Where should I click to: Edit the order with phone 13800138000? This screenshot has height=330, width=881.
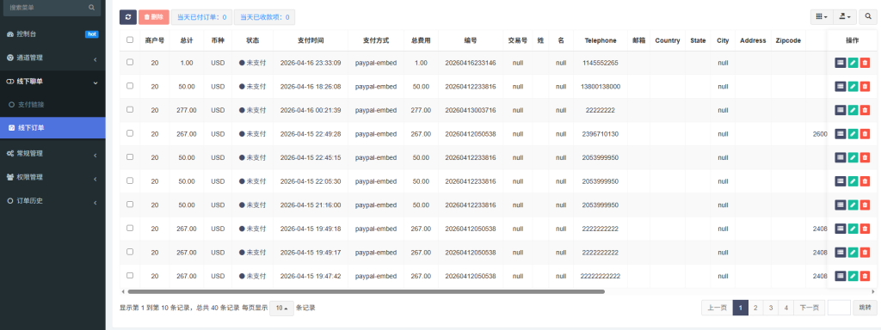point(853,87)
